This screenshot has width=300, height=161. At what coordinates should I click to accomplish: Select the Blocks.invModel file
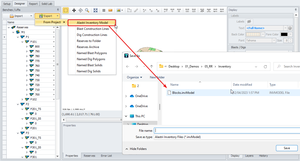(x=183, y=93)
